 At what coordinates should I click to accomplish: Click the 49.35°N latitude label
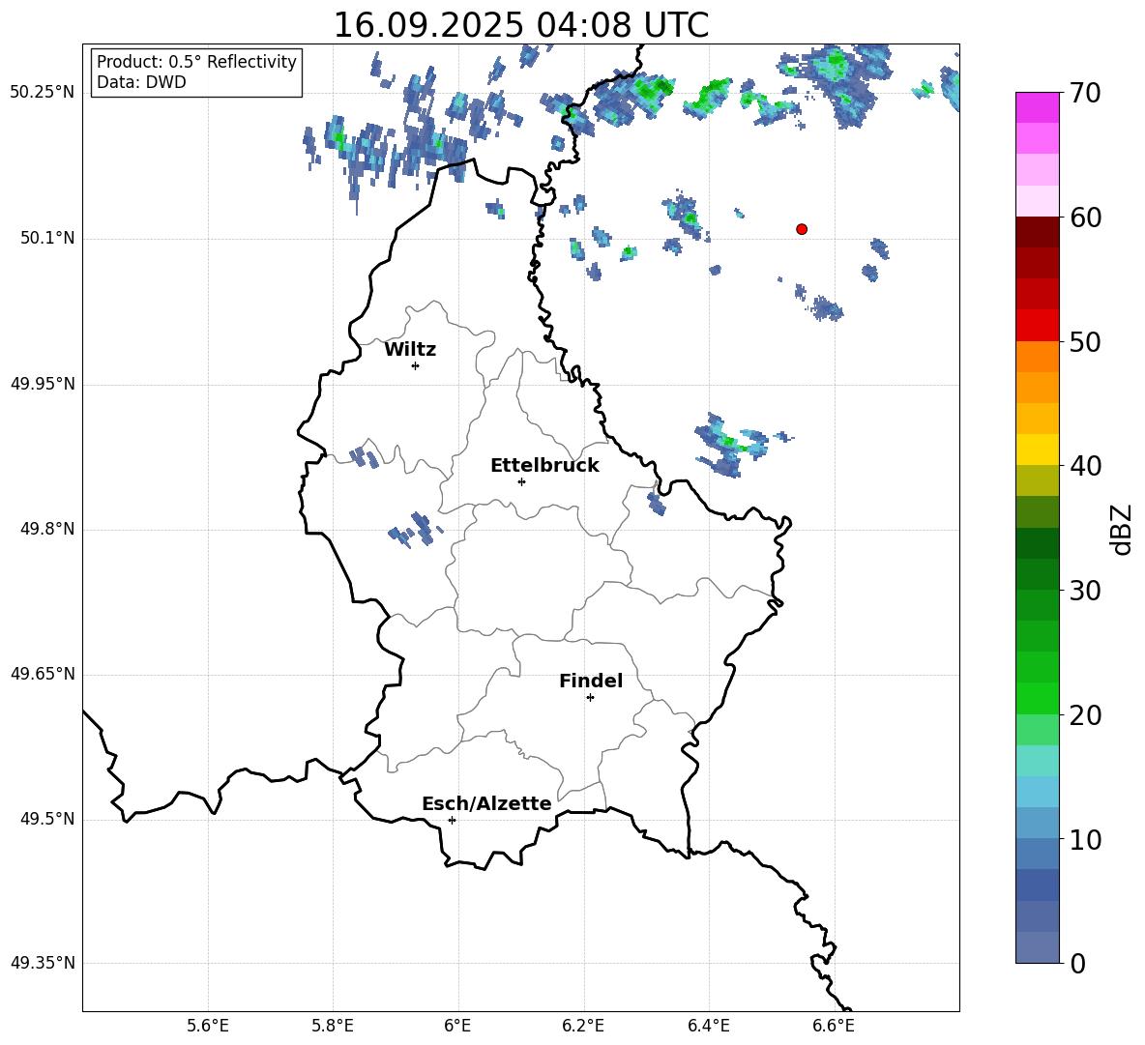pyautogui.click(x=43, y=963)
